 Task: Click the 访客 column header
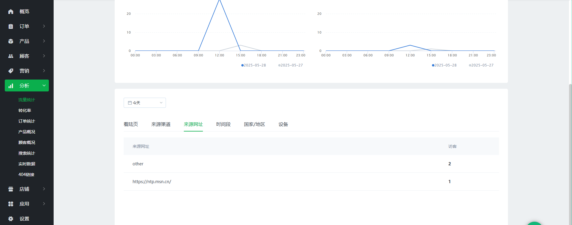pos(453,146)
